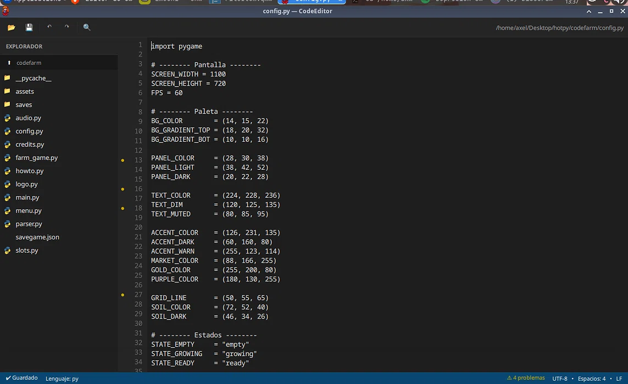The width and height of the screenshot is (628, 384).
Task: Open menu.py in the explorer
Action: click(29, 210)
